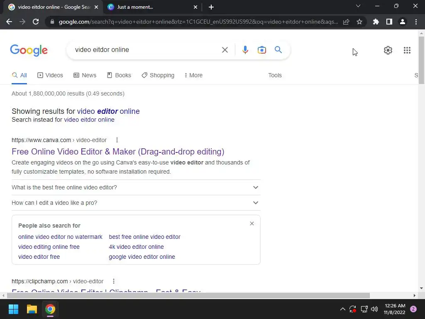Click the scroll-right arrow of horizontal scrollbar

pos(415,295)
